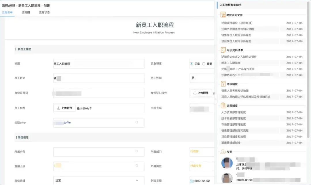Viewport: 311px width, 185px height.
Task: Switch to the 流程状态 tab
Action: click(x=44, y=12)
